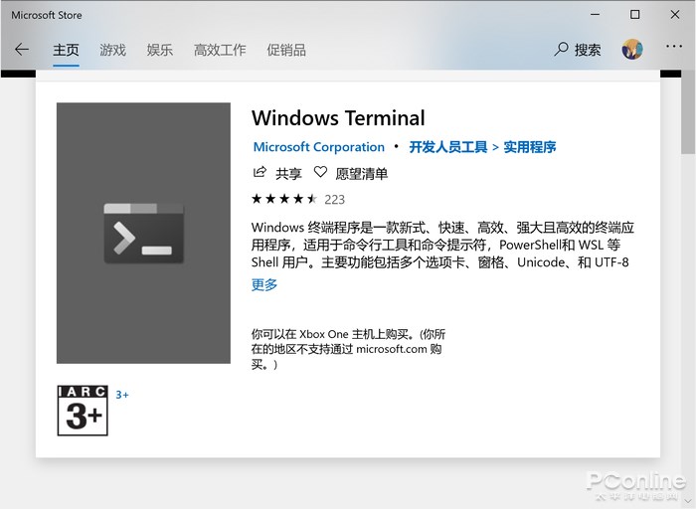
Task: Go back using the back arrow
Action: coord(22,50)
